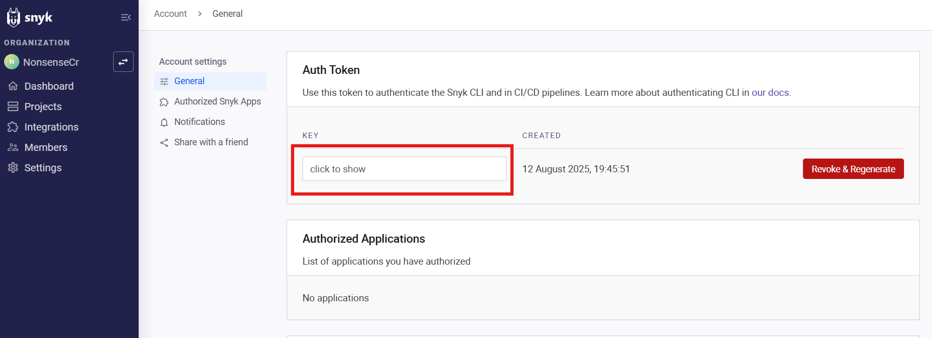This screenshot has height=338, width=932.
Task: Select General account settings tab
Action: (x=210, y=81)
